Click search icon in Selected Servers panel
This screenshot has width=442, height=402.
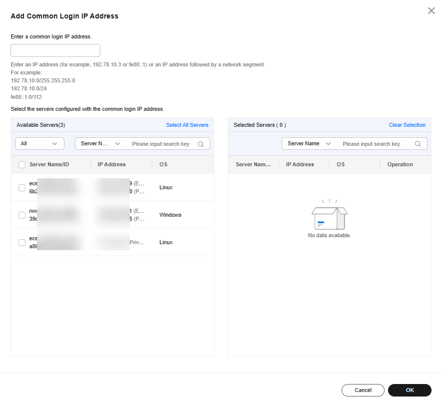[418, 144]
